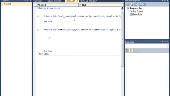This screenshot has width=170, height=96.
Task: Pin the Toolbox panel
Action: [28, 1]
